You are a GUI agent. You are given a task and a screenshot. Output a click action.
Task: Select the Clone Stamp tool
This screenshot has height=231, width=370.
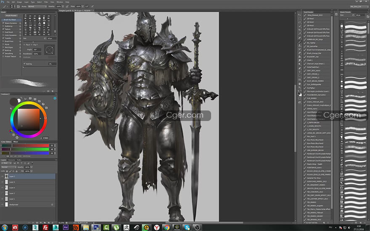click(300, 45)
